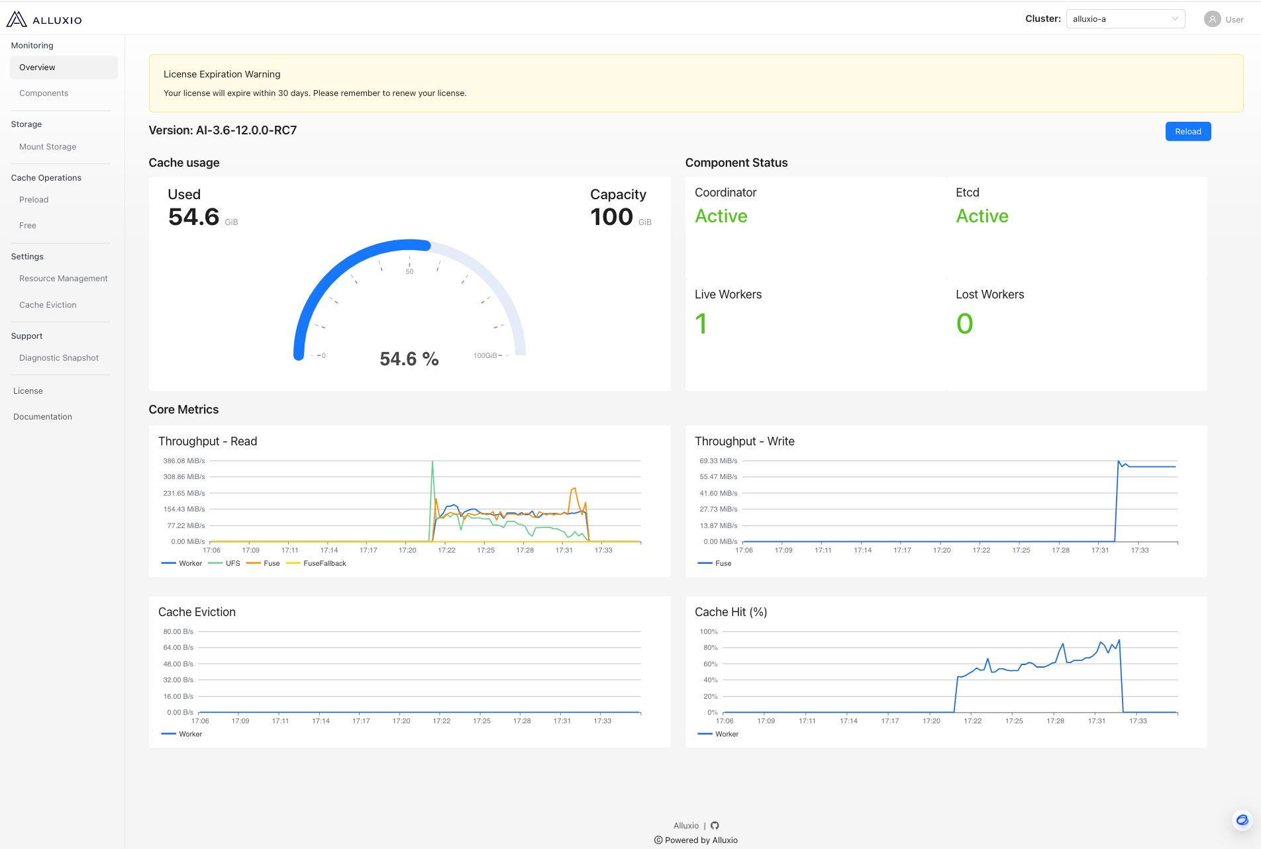Click the cache usage gauge arc
Image resolution: width=1261 pixels, height=849 pixels.
331,278
